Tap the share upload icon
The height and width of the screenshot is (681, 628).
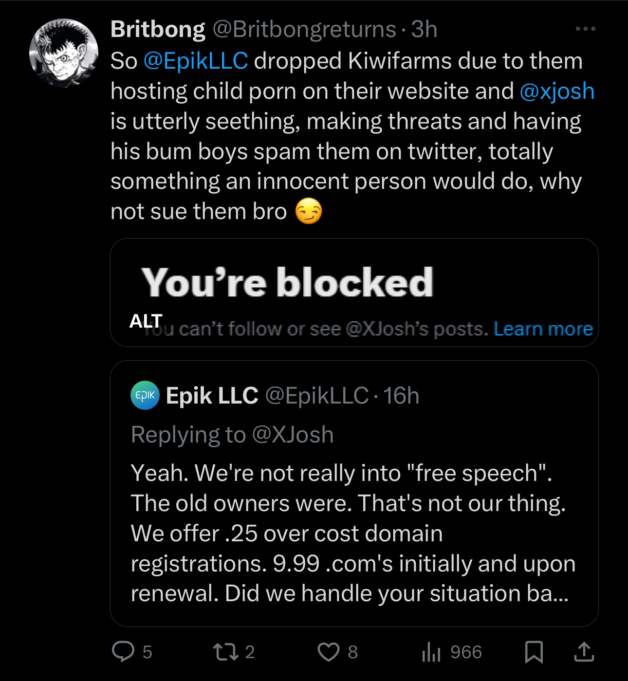point(584,651)
